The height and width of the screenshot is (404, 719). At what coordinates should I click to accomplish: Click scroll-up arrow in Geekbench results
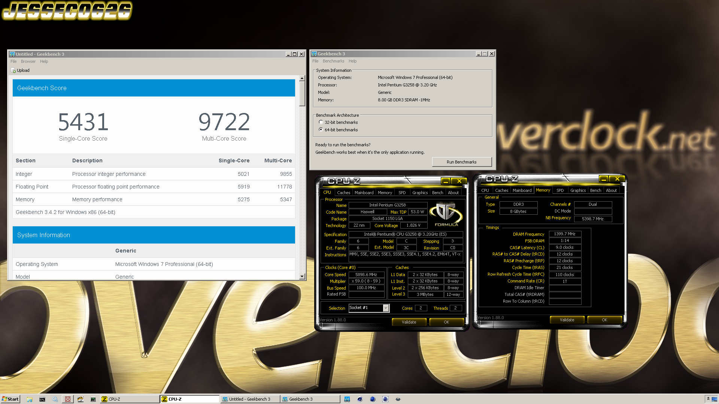coord(302,79)
